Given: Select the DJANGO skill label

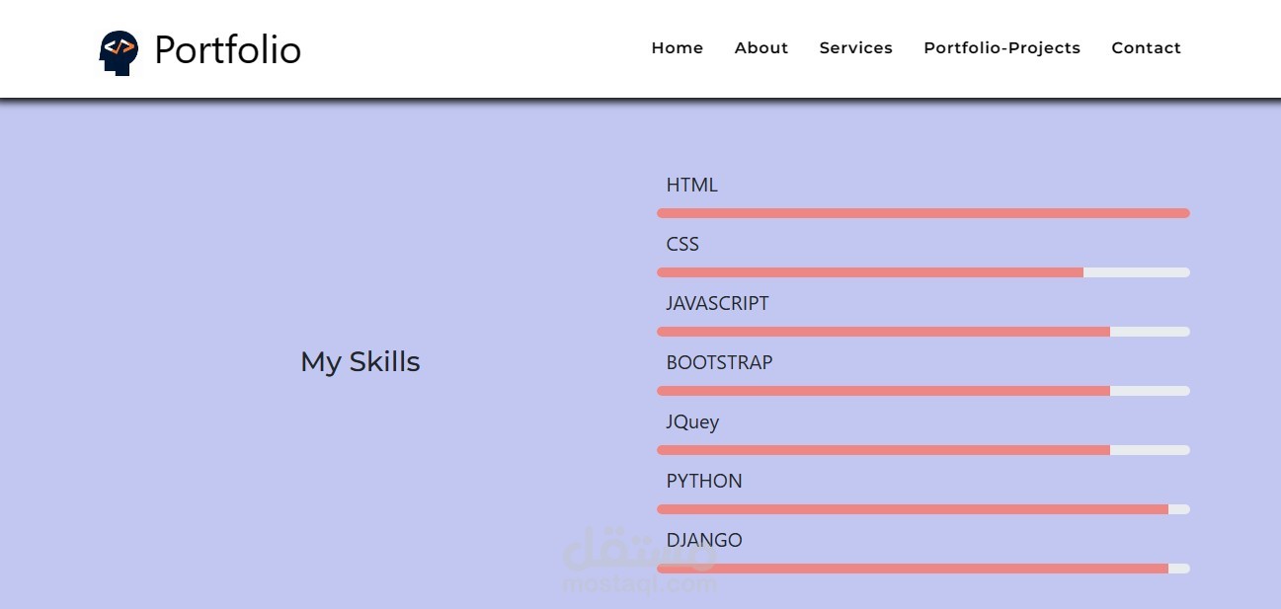Looking at the screenshot, I should click(x=703, y=540).
